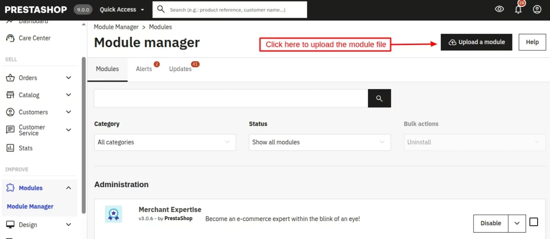Open the Show all modules status dropdown
This screenshot has height=239, width=550.
click(x=320, y=142)
